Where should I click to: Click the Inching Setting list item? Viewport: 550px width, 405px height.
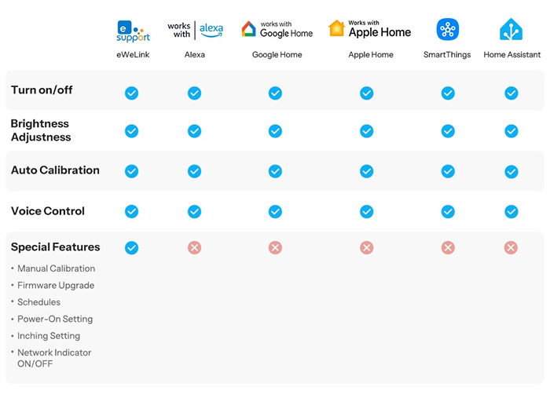[x=49, y=336]
